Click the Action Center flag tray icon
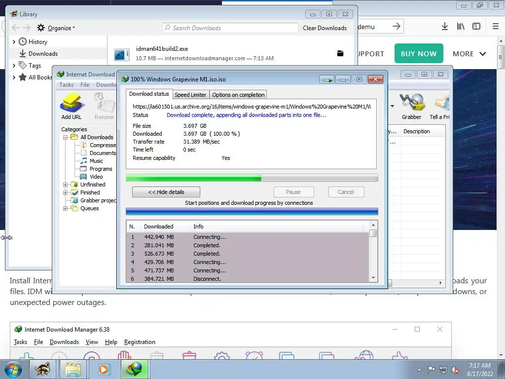 point(431,370)
